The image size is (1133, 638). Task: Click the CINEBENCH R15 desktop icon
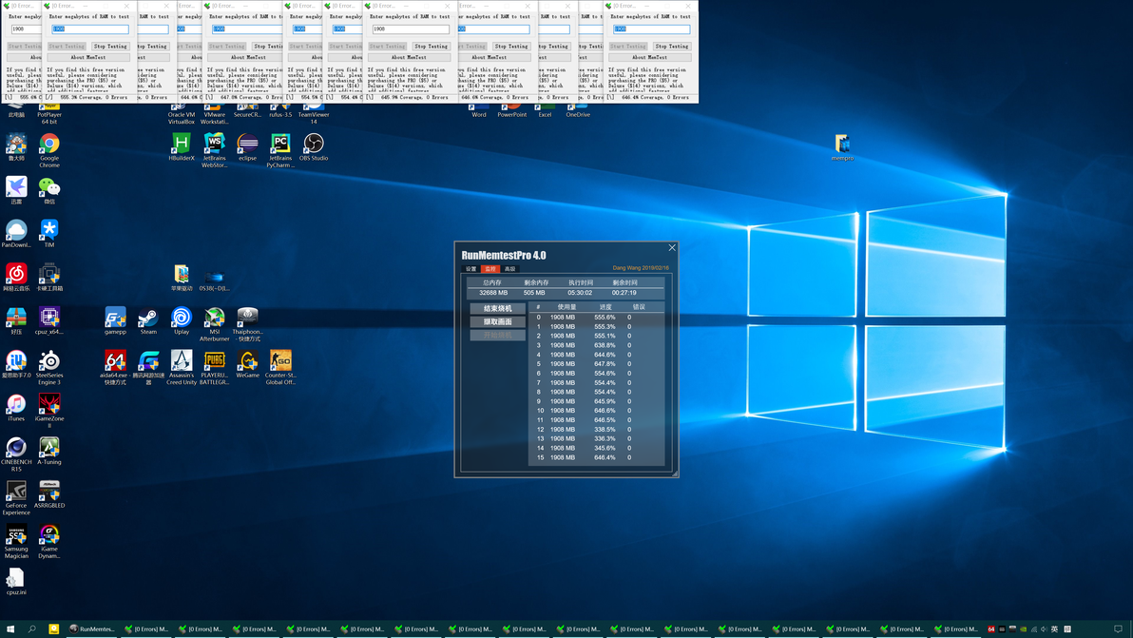pos(16,449)
